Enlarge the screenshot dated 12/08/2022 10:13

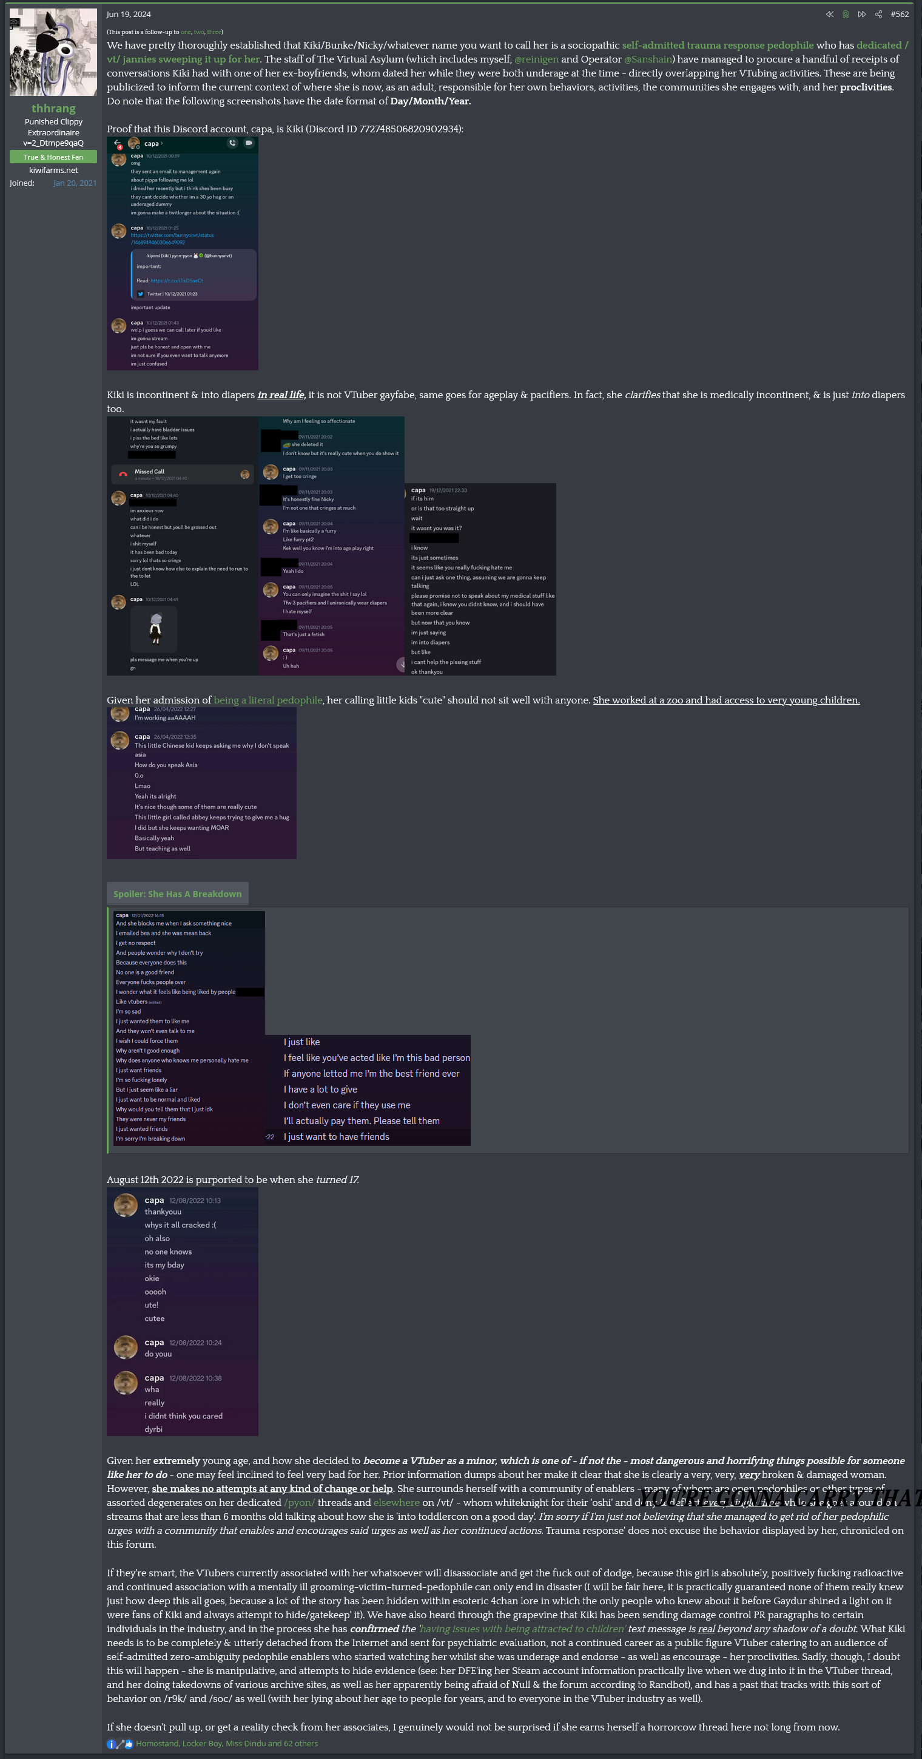[x=182, y=1311]
